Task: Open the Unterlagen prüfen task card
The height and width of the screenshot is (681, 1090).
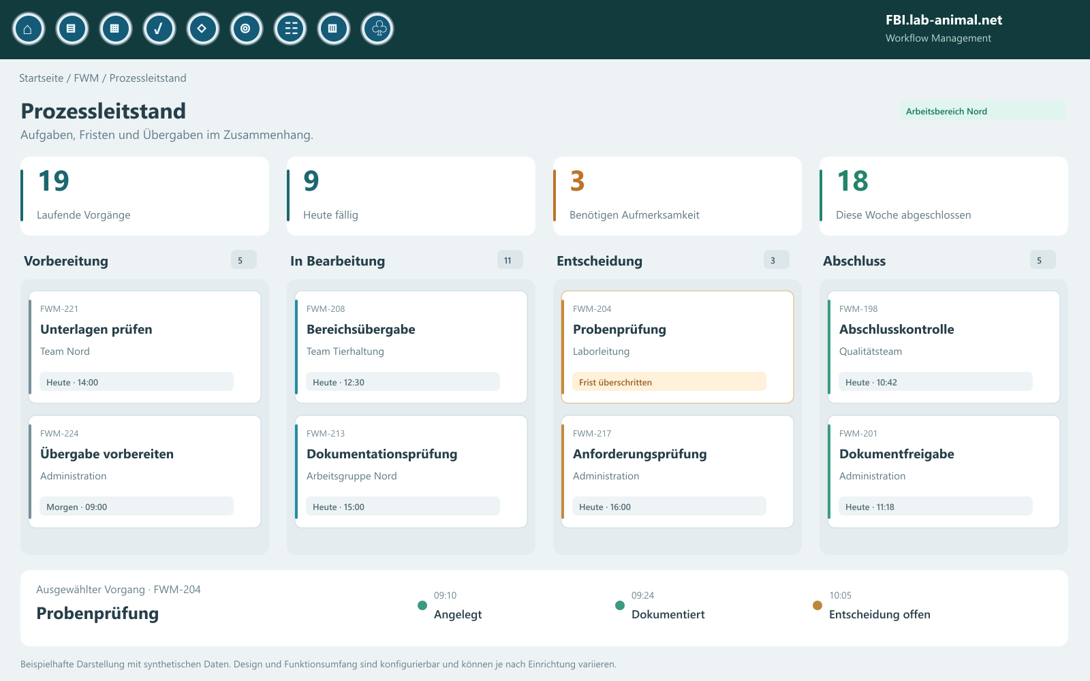Action: 144,347
